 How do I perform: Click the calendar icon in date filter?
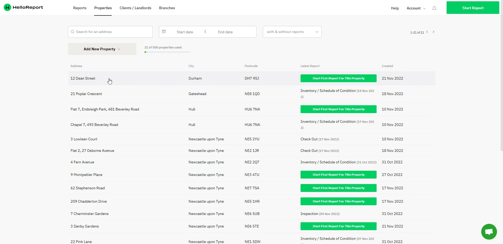164,32
